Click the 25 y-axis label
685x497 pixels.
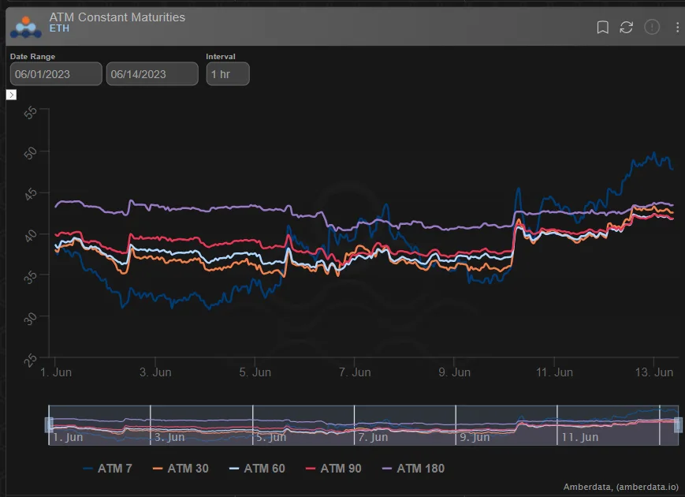30,361
